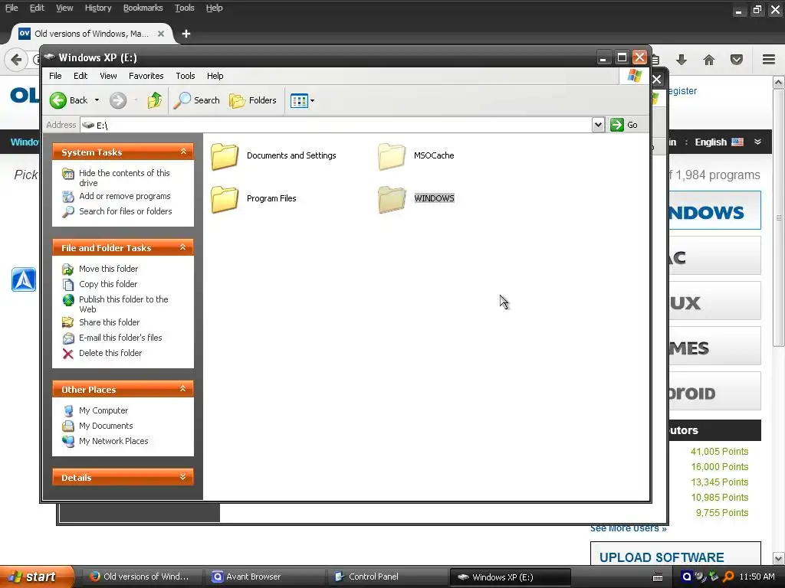The height and width of the screenshot is (588, 785).
Task: Open My Computer from Other Places
Action: (x=103, y=410)
